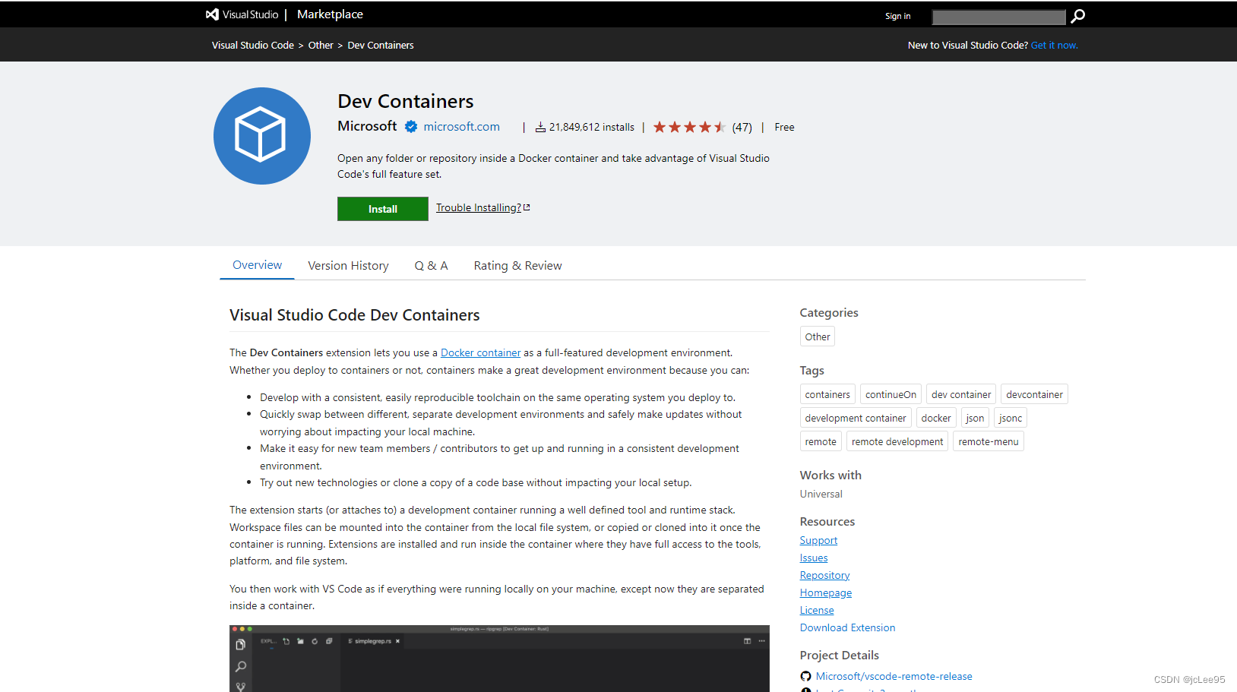The height and width of the screenshot is (692, 1237).
Task: Click the remote development tag
Action: coord(897,441)
